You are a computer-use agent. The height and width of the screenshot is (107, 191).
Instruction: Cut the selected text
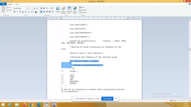pyautogui.click(x=9, y=7)
